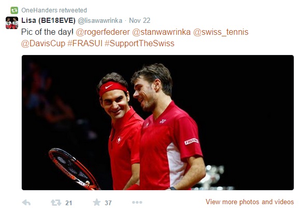This screenshot has width=301, height=213.
Task: Click the @lisawawrinka handle
Action: (x=100, y=21)
